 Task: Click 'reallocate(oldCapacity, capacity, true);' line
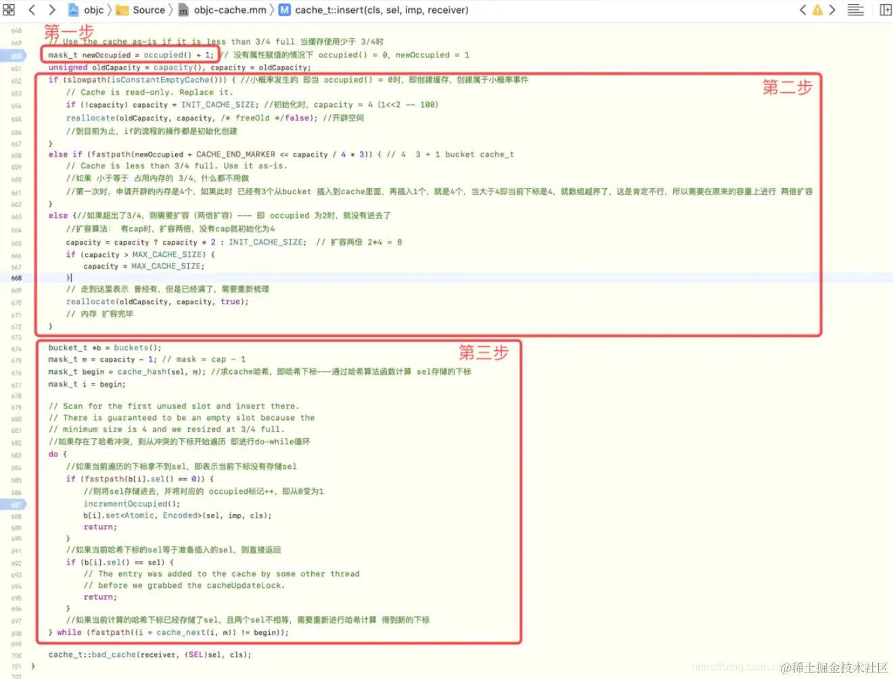[x=157, y=302]
